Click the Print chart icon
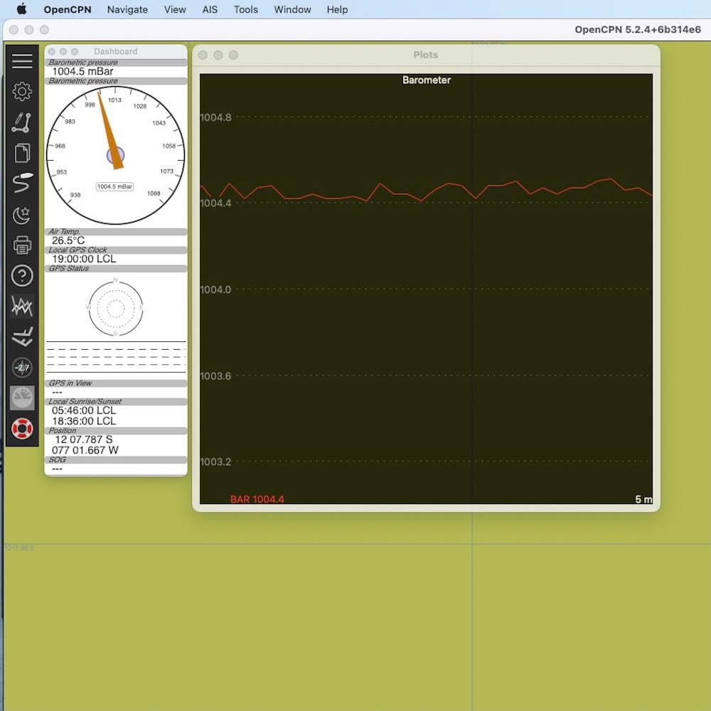Screen dimensions: 711x711 [22, 245]
